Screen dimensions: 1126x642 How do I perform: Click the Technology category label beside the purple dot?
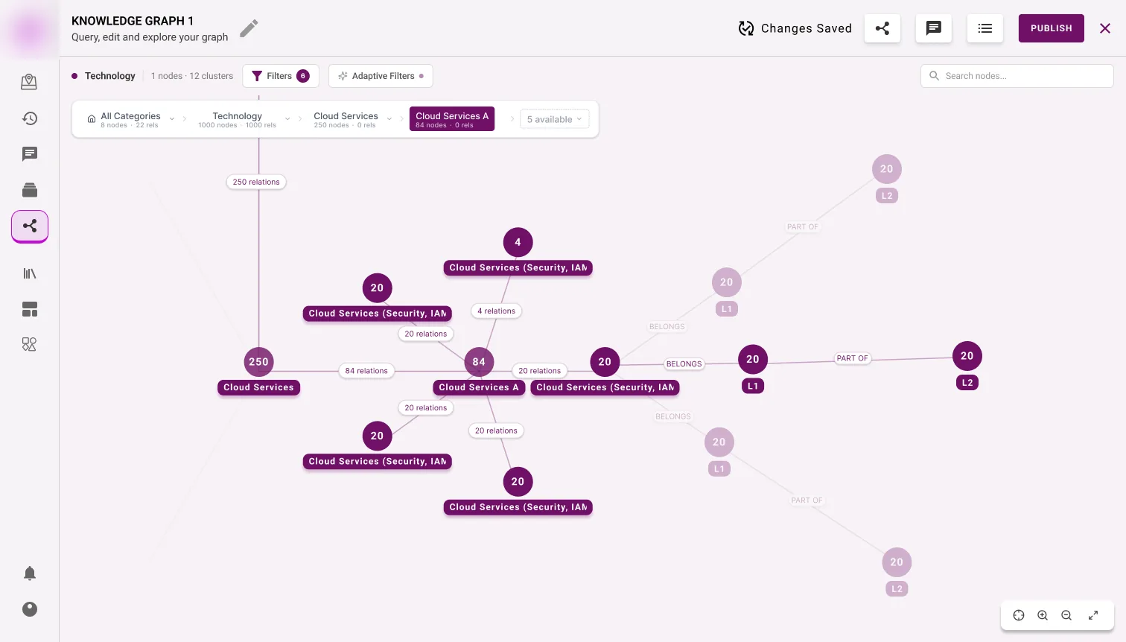pos(110,76)
